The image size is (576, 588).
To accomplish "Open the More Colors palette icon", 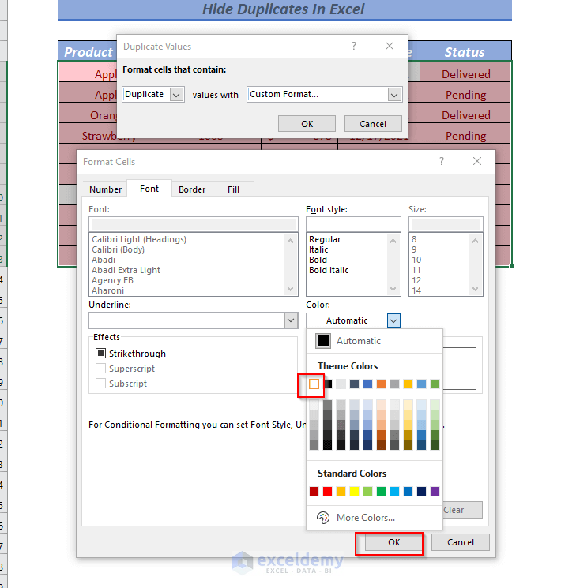I will point(323,518).
